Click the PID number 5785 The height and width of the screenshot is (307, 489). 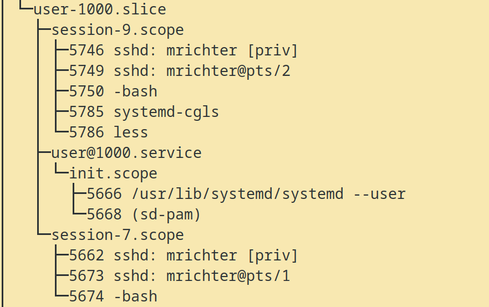tap(86, 112)
